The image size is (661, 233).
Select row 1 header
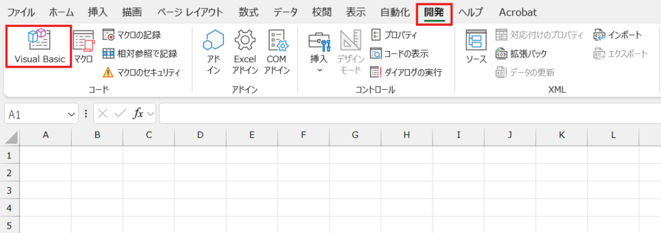coord(10,155)
